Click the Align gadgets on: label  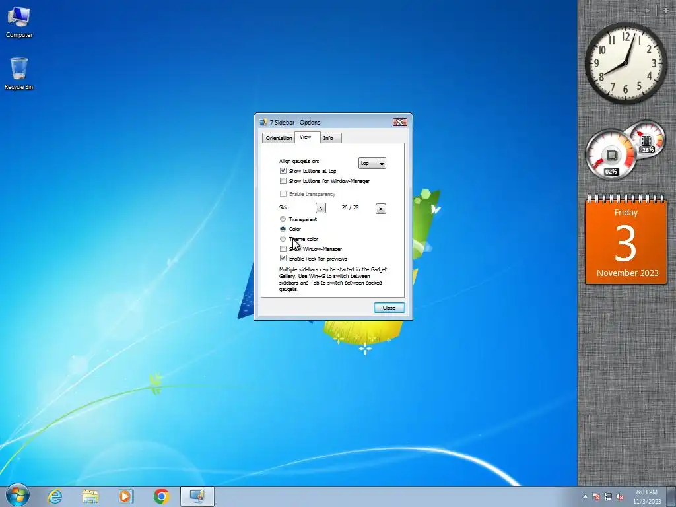pyautogui.click(x=299, y=161)
